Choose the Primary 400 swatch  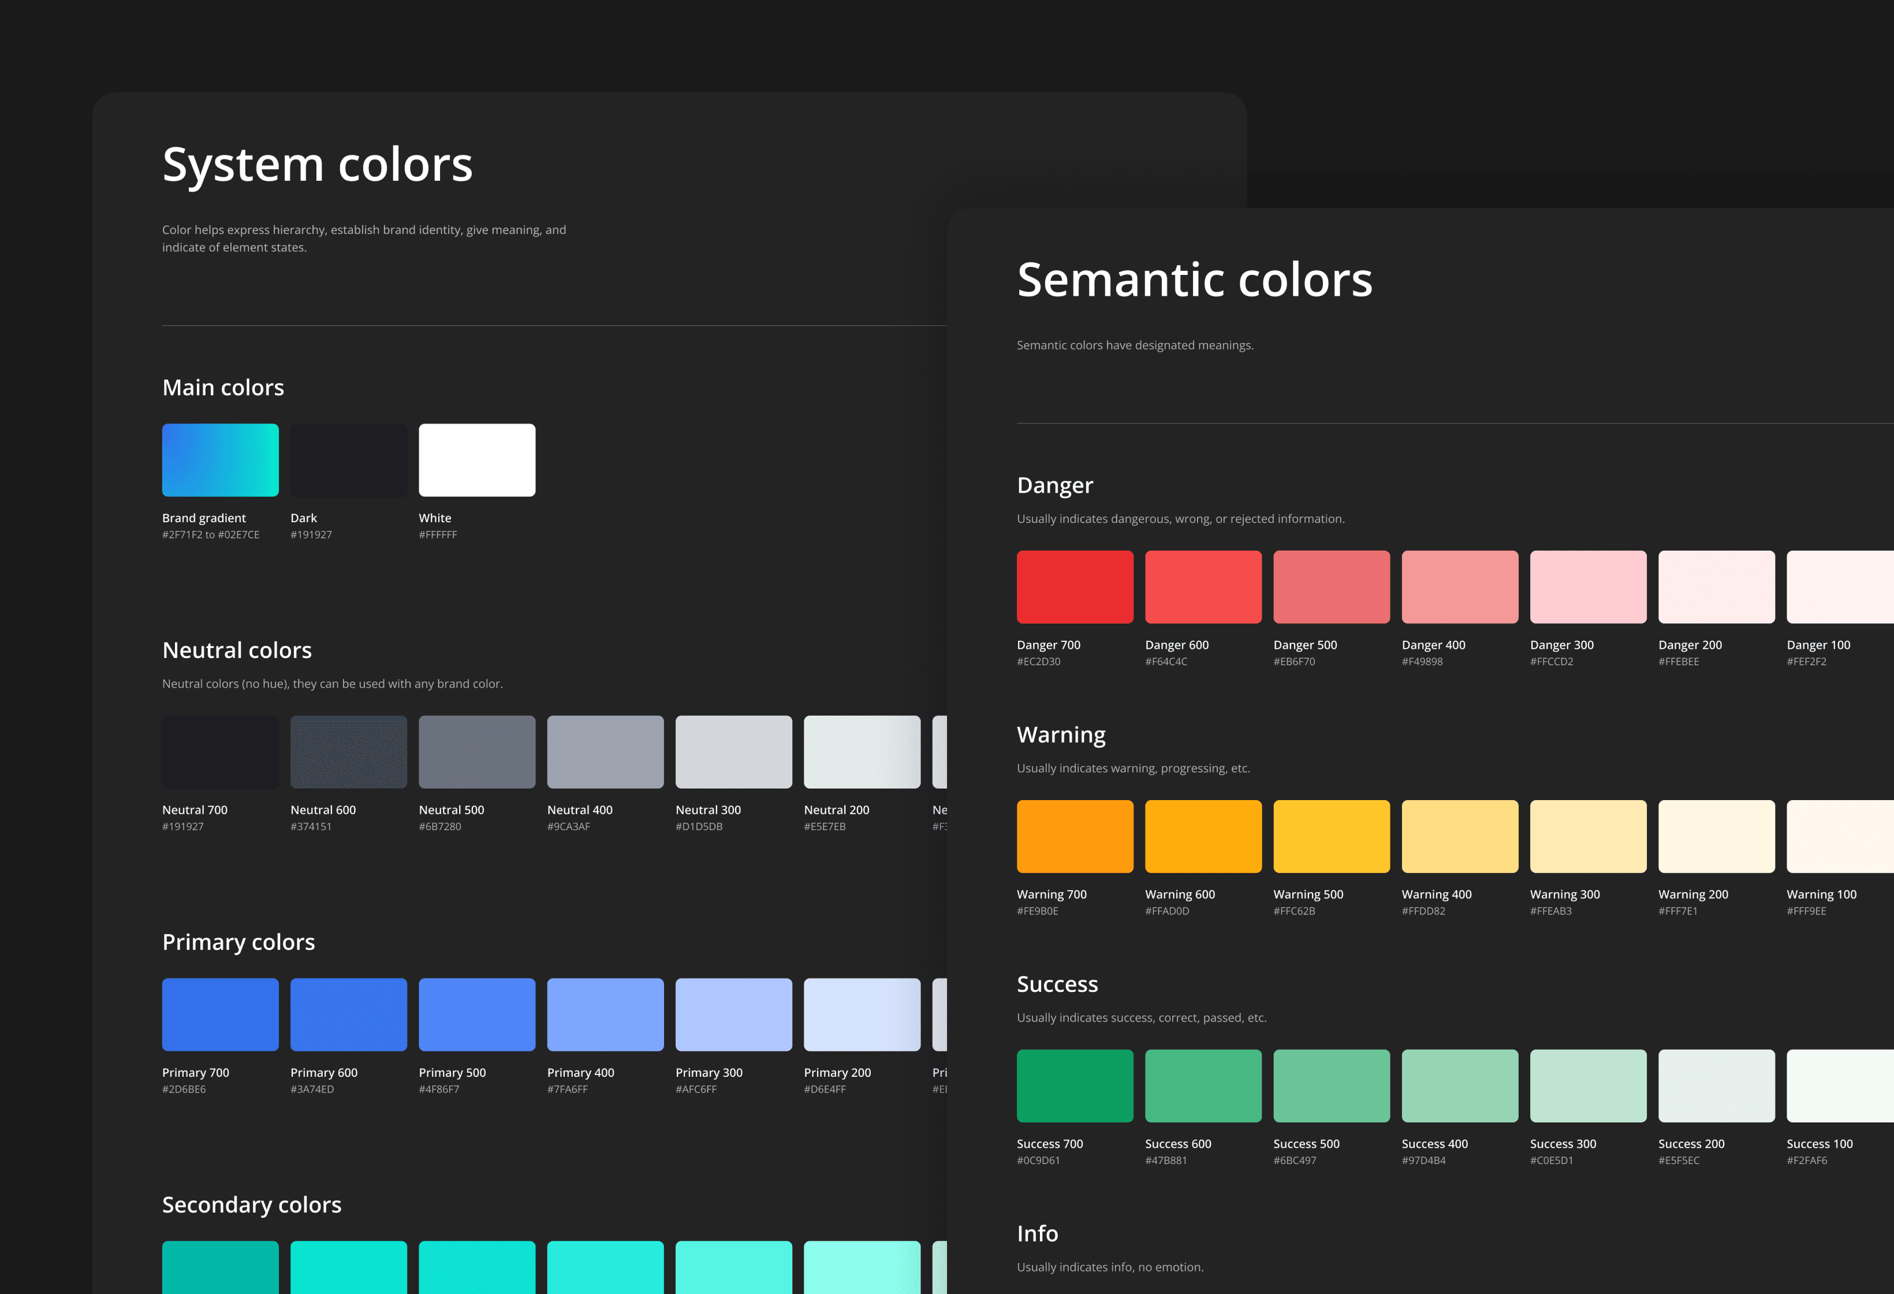(605, 1014)
